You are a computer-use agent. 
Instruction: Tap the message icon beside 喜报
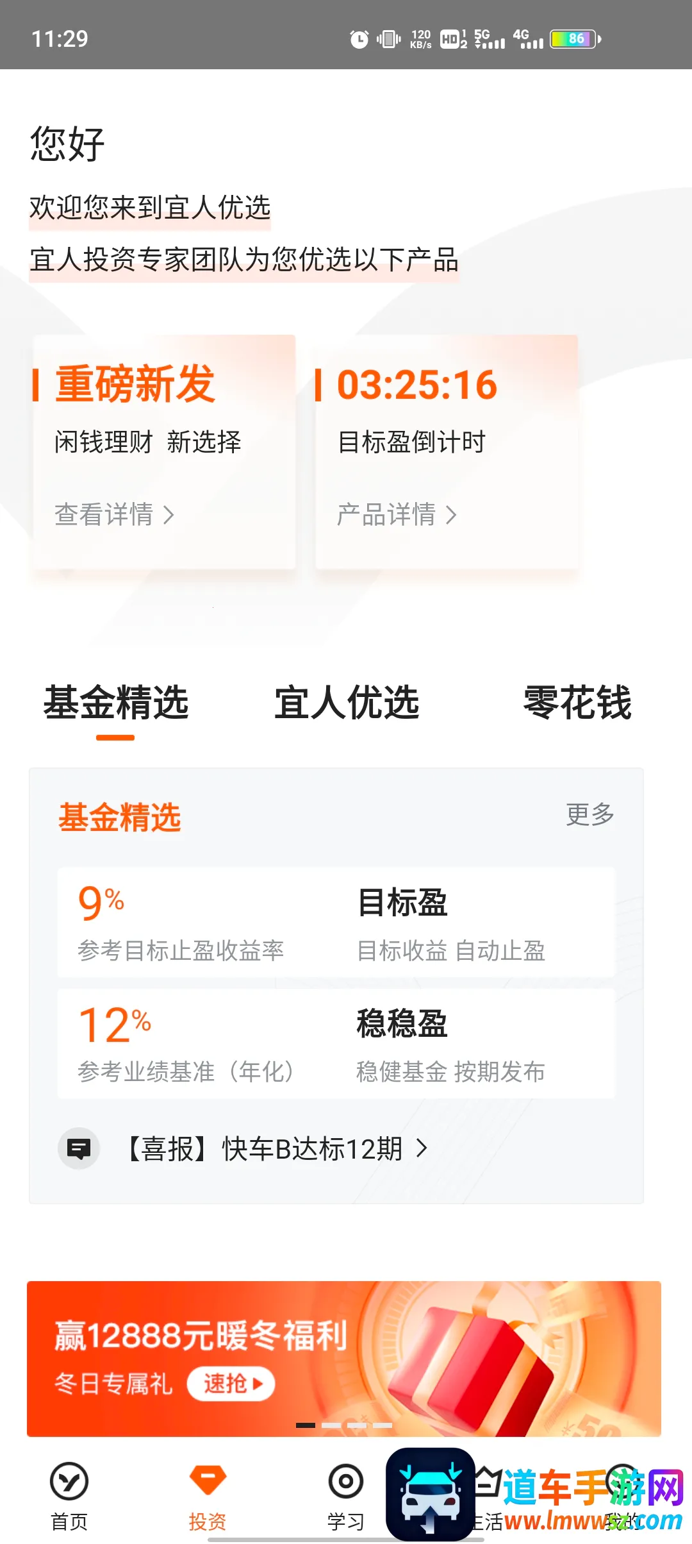coord(79,1148)
